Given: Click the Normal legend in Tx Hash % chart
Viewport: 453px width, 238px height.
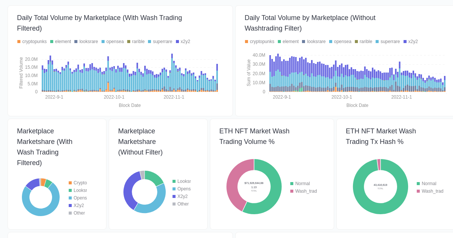Looking at the screenshot, I should 418,184.
